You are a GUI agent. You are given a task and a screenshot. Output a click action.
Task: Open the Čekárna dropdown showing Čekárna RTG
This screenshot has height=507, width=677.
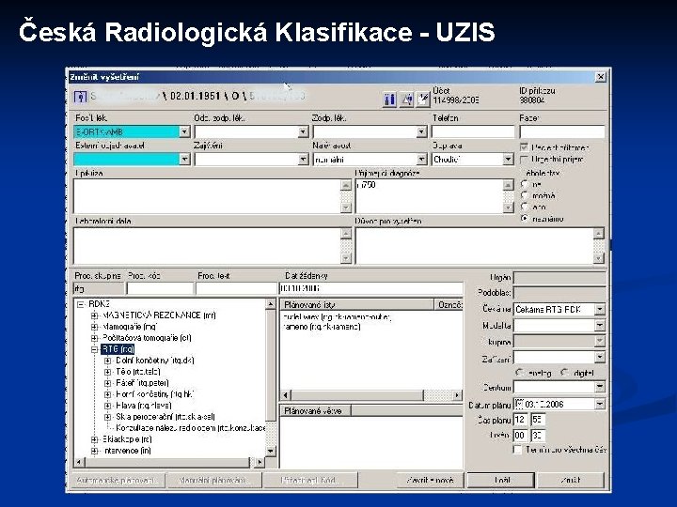(x=600, y=310)
